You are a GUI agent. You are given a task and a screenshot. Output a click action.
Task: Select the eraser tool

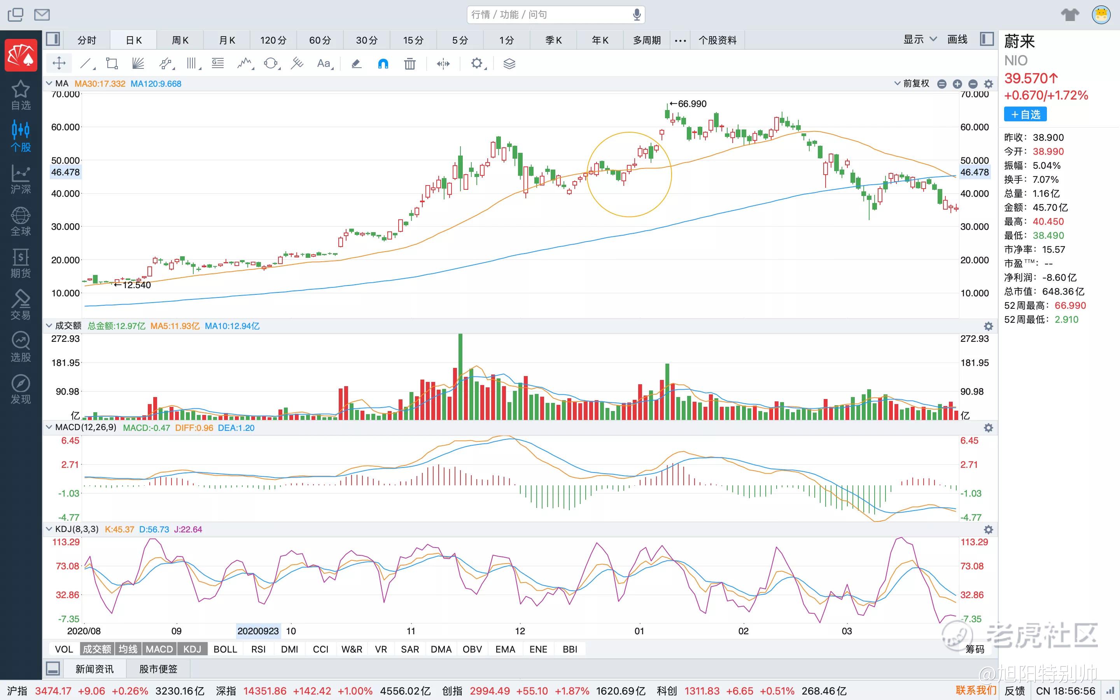click(356, 63)
